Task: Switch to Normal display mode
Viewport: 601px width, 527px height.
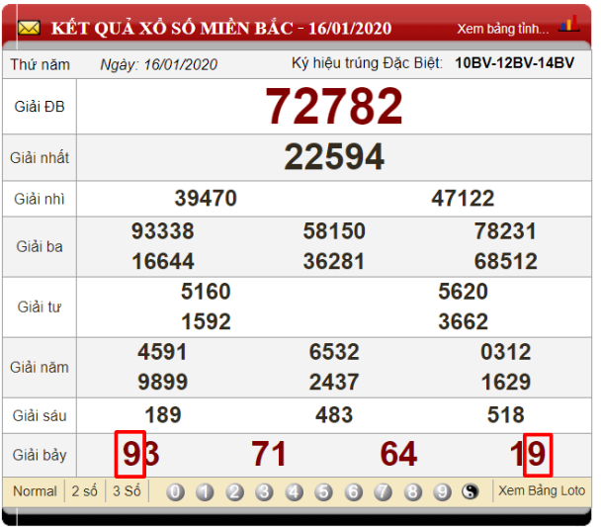Action: click(x=35, y=491)
